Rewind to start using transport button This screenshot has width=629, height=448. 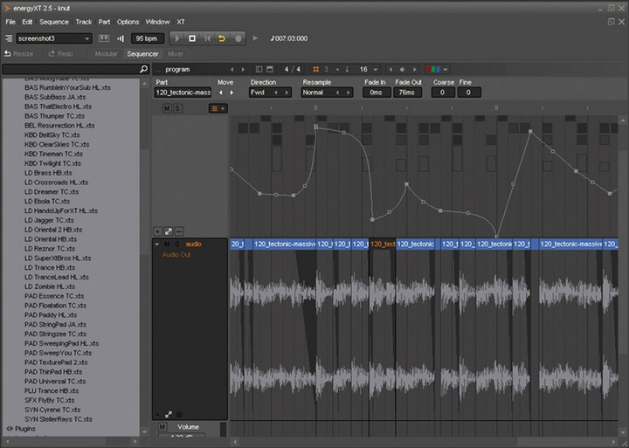click(x=207, y=38)
